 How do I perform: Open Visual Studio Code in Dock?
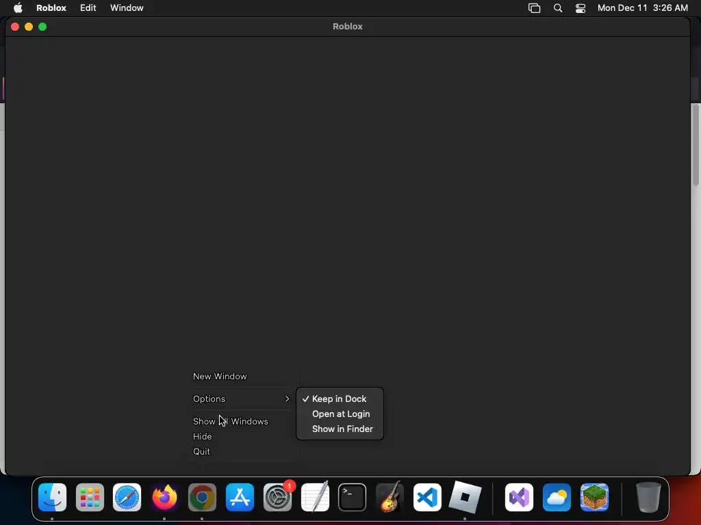427,497
